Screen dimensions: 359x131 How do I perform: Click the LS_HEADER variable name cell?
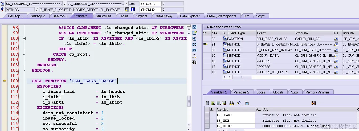[236, 115]
